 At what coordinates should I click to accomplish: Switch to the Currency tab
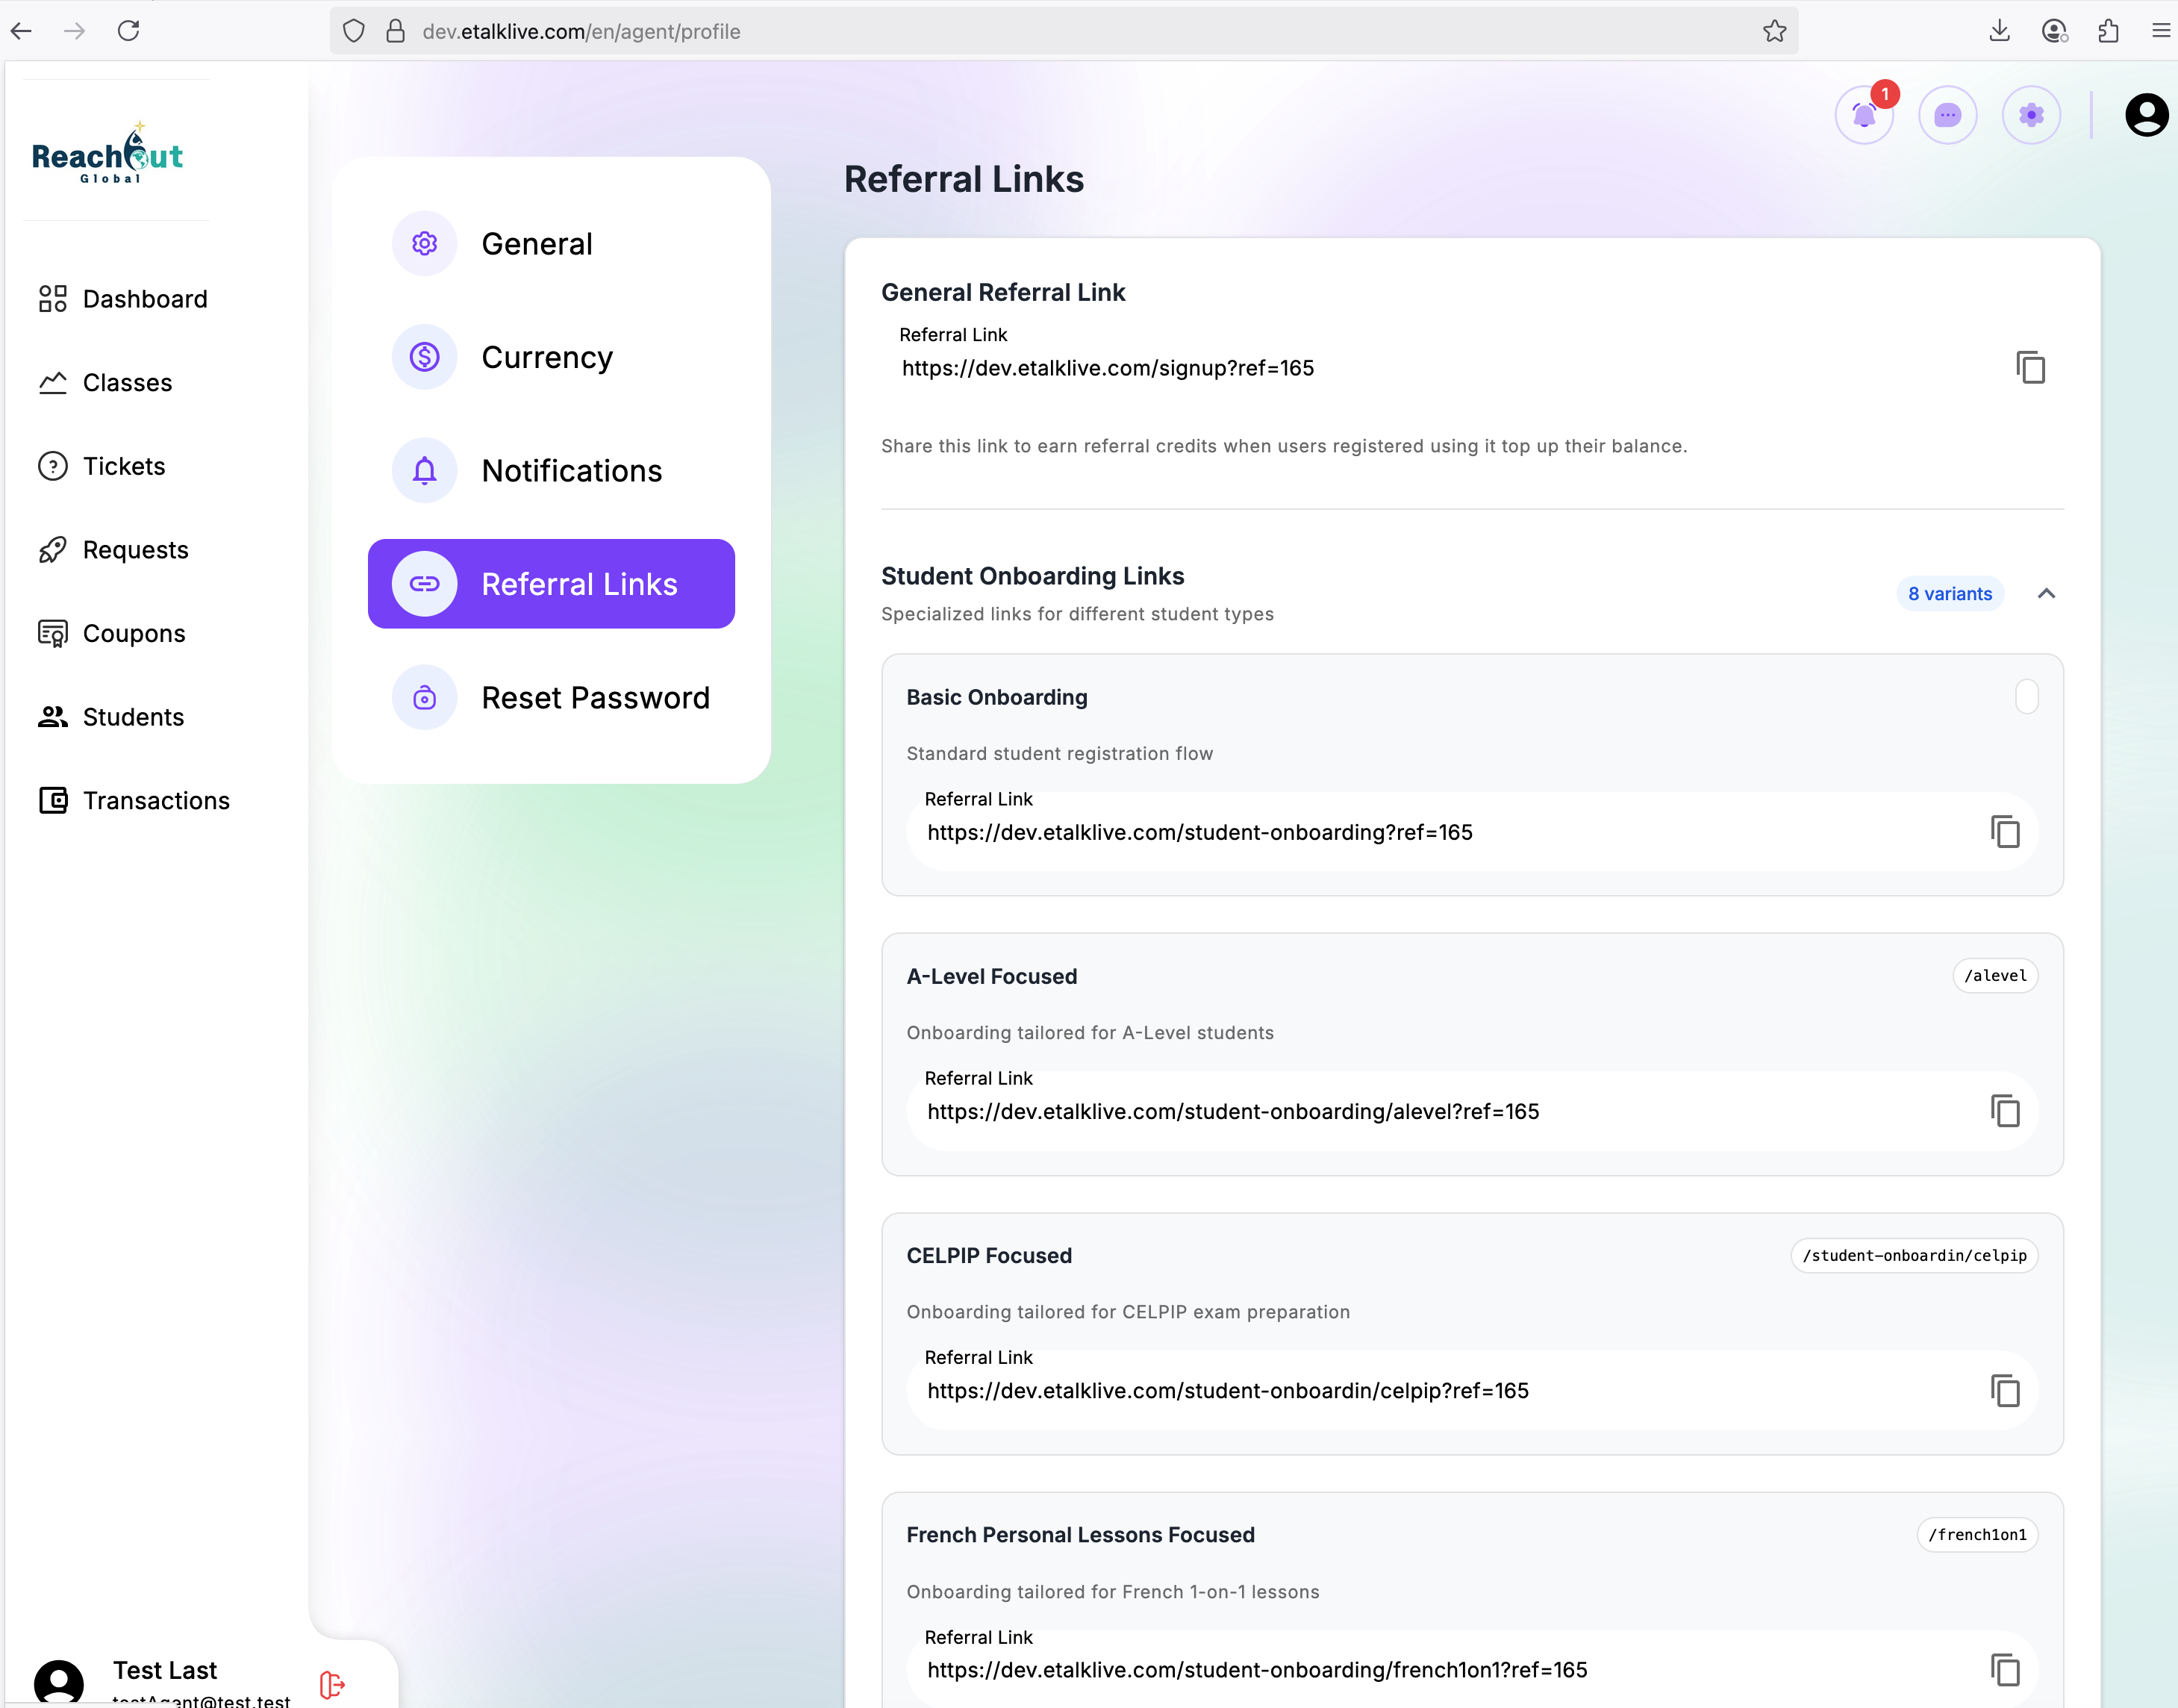point(547,357)
